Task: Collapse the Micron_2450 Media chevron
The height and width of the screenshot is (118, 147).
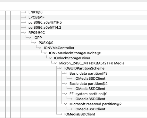Action: pyautogui.click(x=55, y=63)
